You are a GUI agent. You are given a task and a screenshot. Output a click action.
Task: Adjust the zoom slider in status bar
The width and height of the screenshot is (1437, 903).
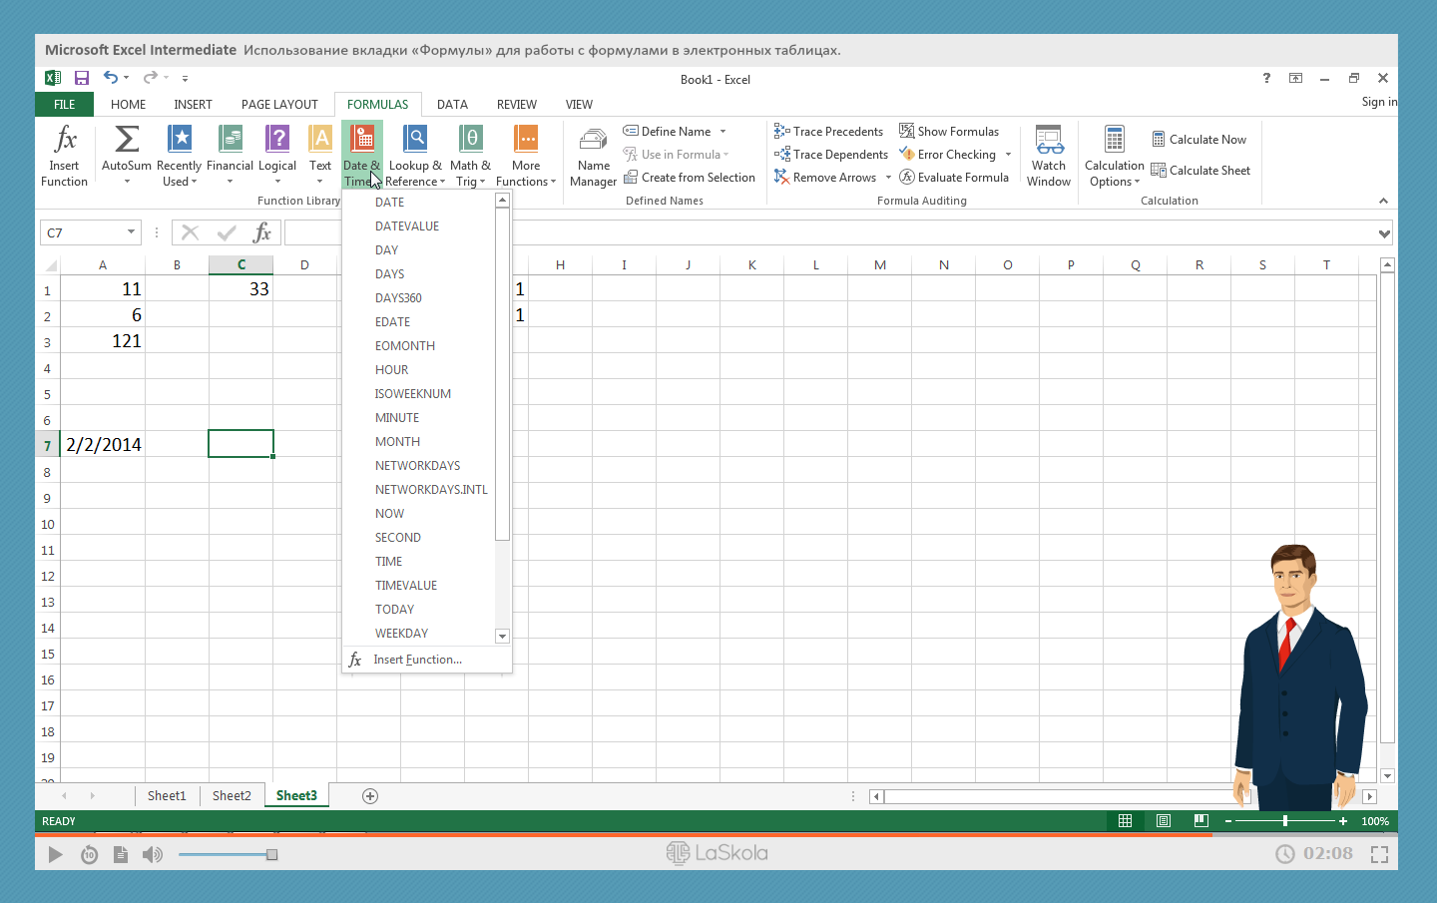1285,821
